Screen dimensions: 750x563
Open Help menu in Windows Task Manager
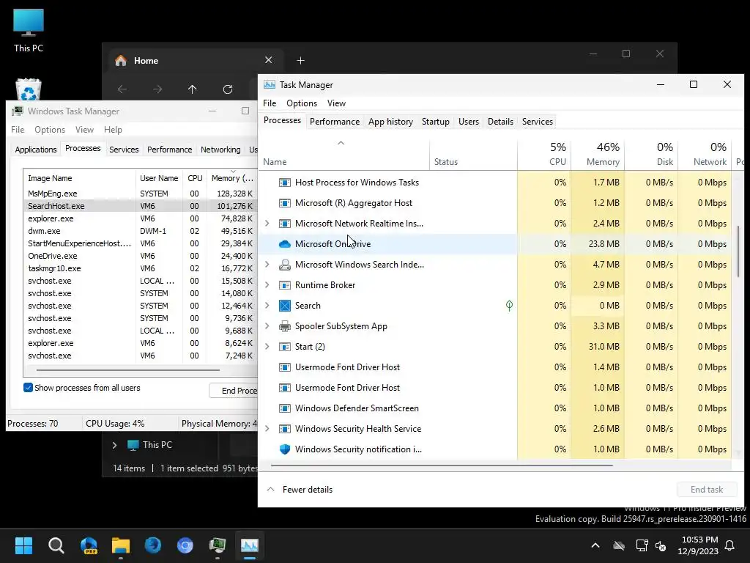[113, 130]
